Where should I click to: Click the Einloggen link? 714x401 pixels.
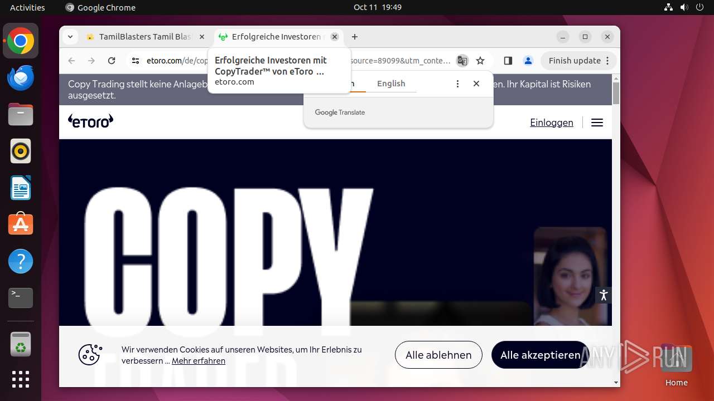(x=552, y=123)
